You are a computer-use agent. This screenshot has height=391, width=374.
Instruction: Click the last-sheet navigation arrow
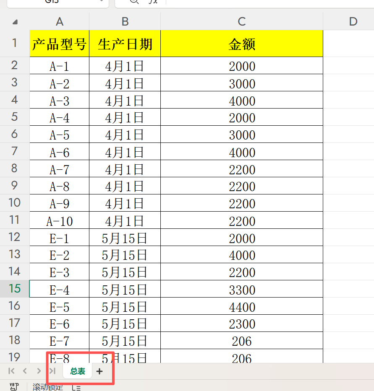click(51, 371)
